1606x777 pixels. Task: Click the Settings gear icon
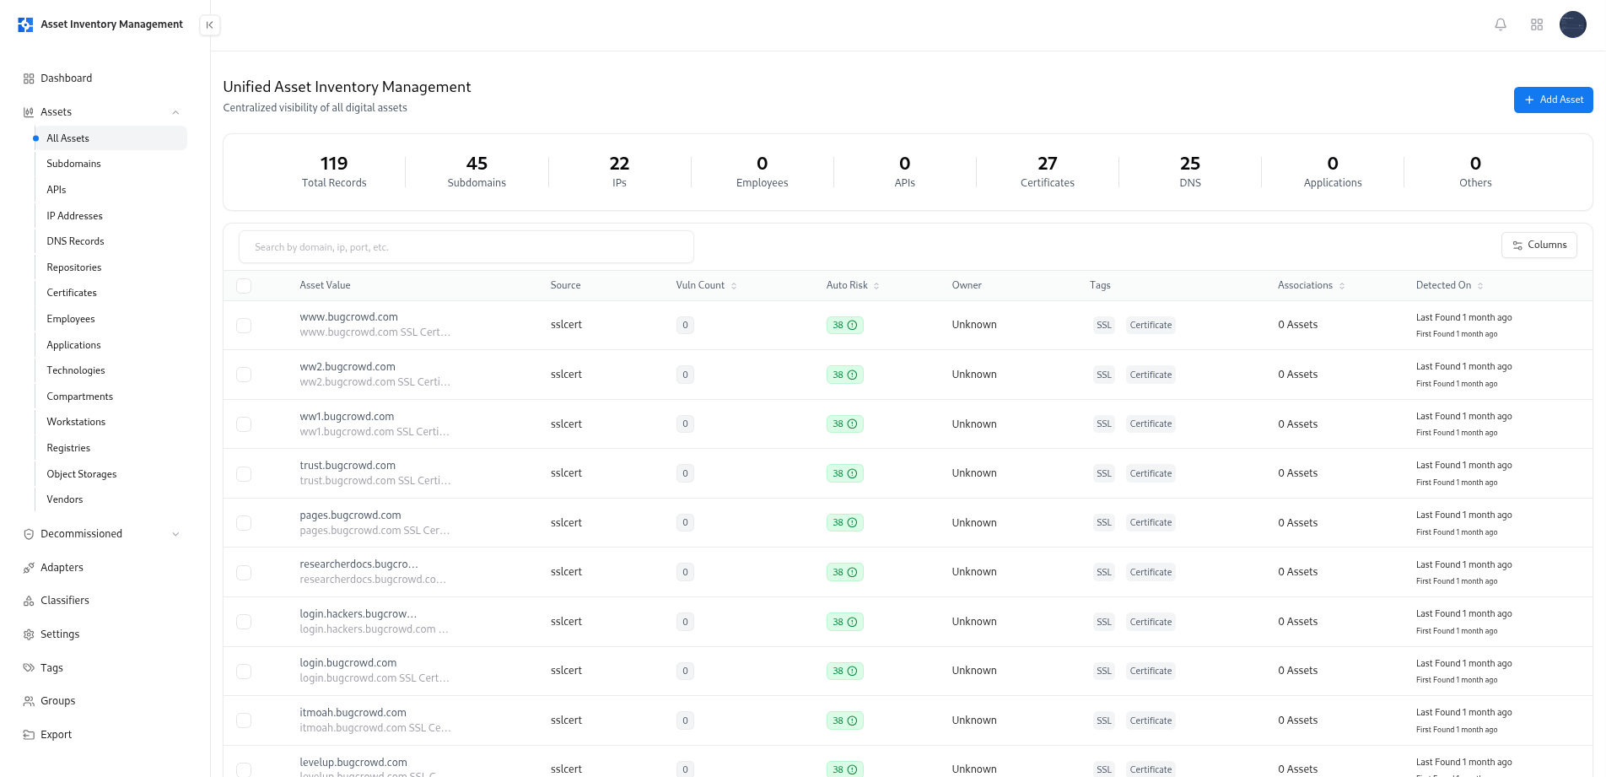29,634
